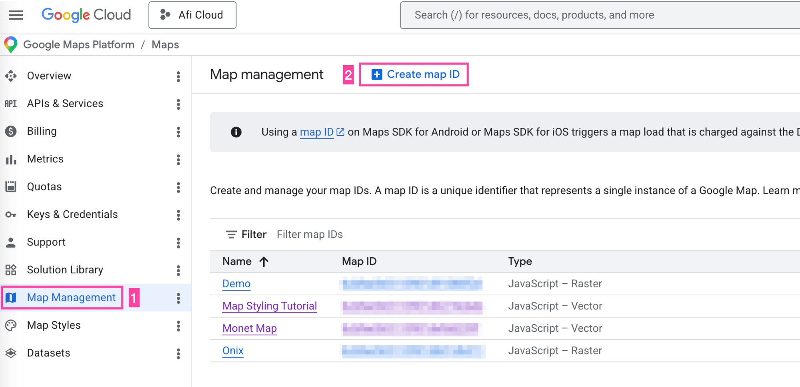Click the Type column header
This screenshot has width=800, height=387.
520,261
